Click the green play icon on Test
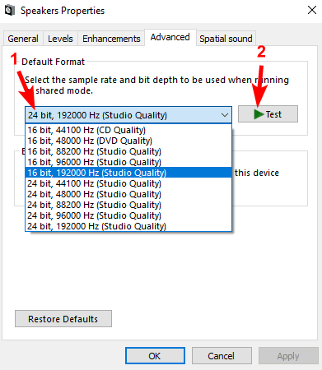Viewport: 322px width, 370px height. pyautogui.click(x=259, y=114)
